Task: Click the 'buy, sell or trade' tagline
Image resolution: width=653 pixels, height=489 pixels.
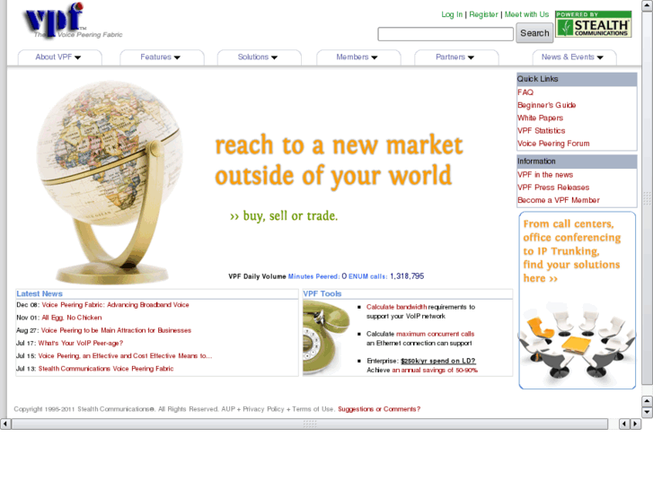Action: coord(284,216)
